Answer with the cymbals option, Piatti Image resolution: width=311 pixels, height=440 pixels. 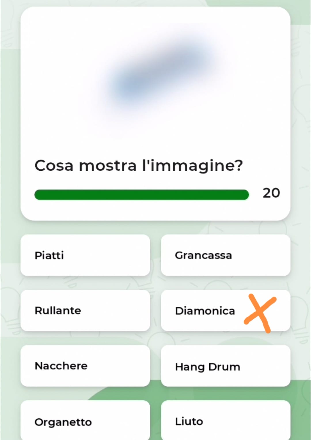(x=85, y=255)
